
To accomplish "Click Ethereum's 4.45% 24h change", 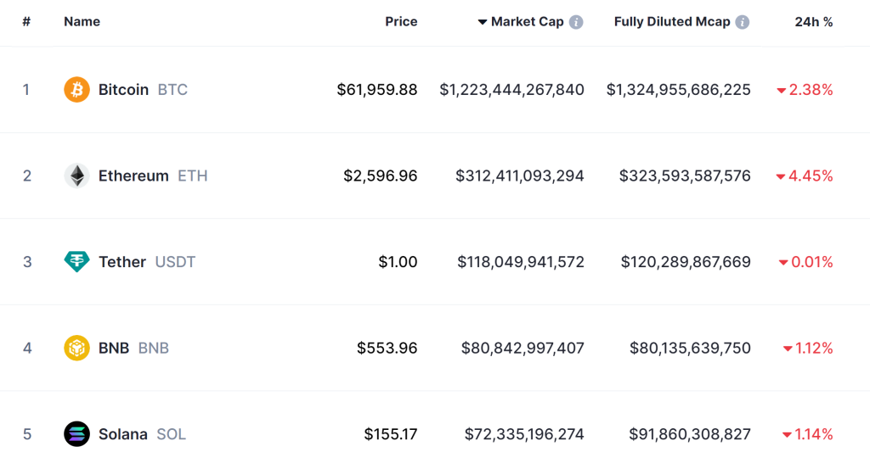I will pos(810,176).
